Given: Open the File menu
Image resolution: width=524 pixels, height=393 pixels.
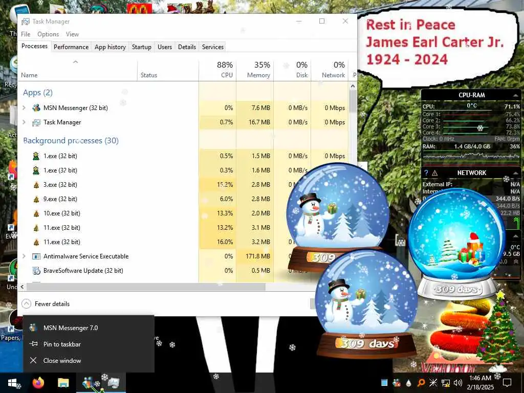Looking at the screenshot, I should click(26, 34).
